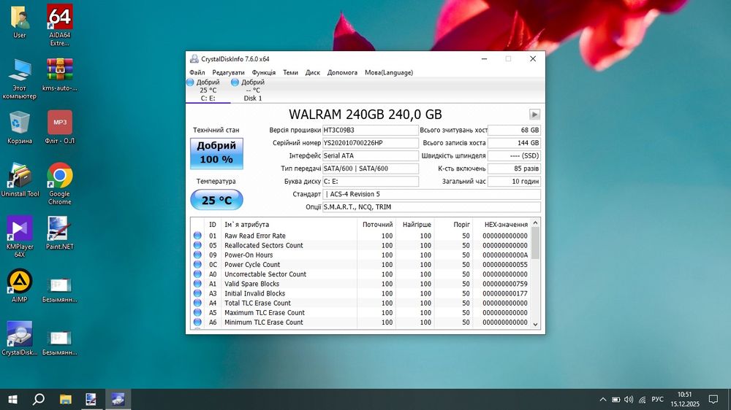
Task: Select the Initial Invalid Blocks row
Action: pyautogui.click(x=360, y=294)
